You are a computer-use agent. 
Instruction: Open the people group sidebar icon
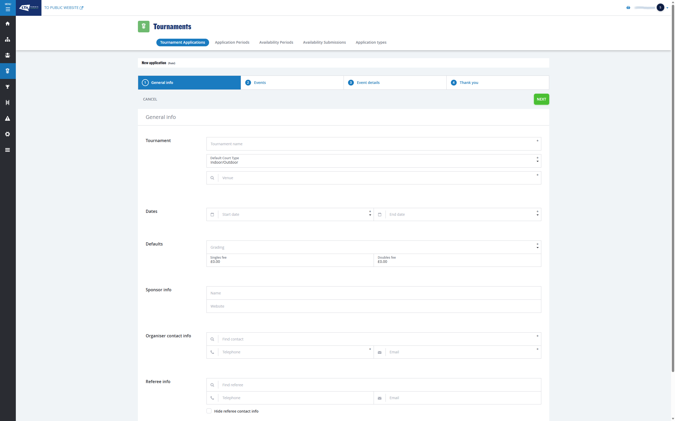8,55
